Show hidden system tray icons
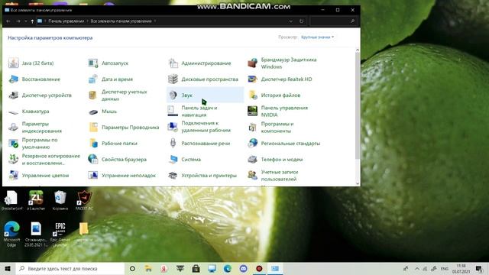This screenshot has height=275, width=489. point(417,268)
